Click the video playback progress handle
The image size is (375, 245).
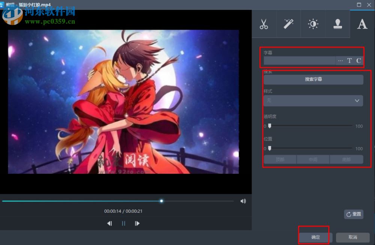pos(161,201)
